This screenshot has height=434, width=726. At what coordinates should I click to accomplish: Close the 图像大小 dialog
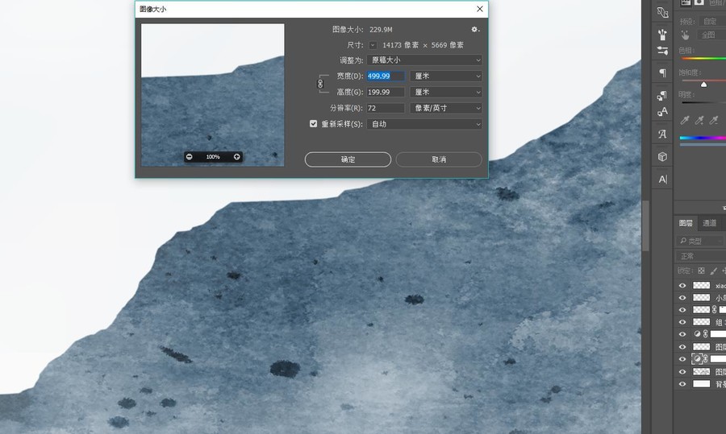480,9
